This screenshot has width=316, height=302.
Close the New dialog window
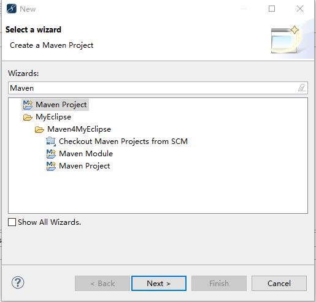300,9
